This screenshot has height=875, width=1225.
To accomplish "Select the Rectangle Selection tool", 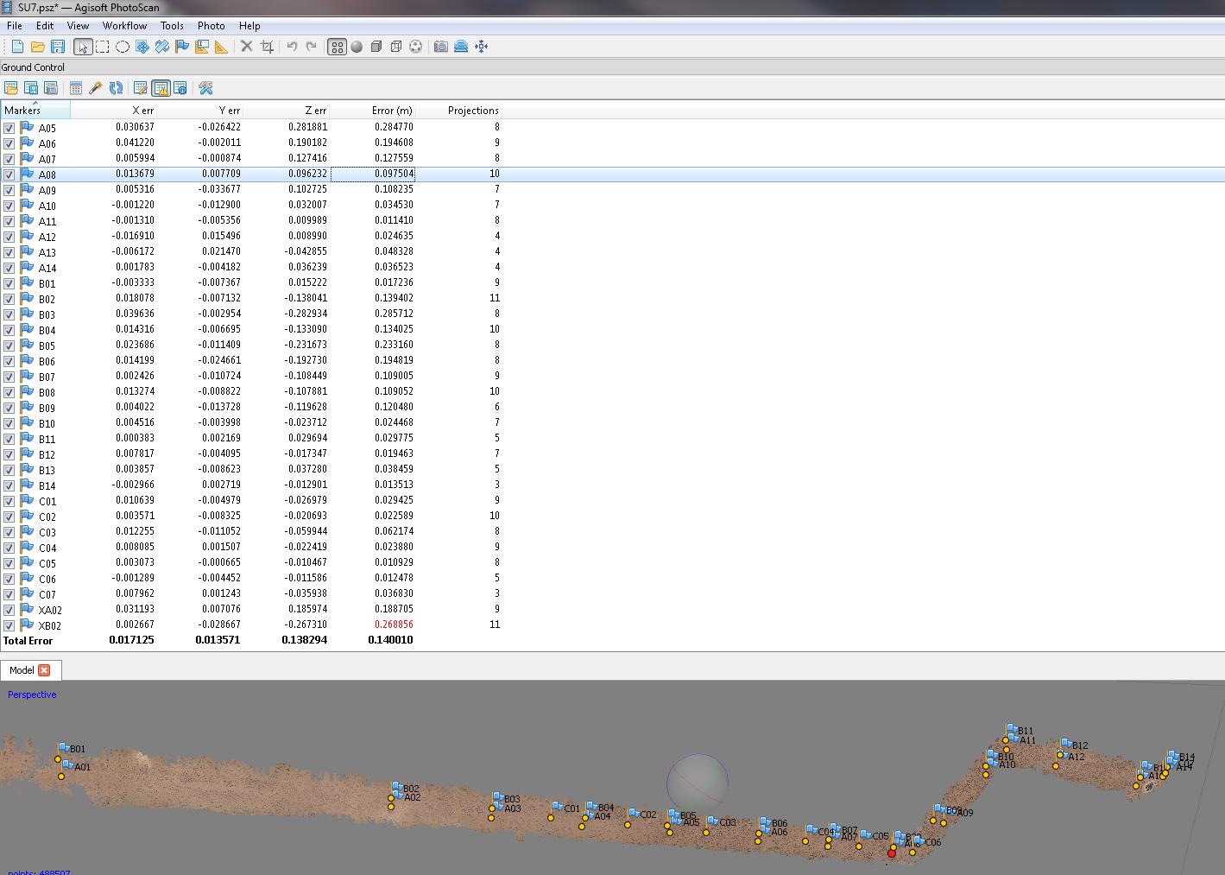I will (103, 47).
